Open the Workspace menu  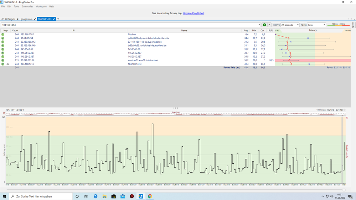(41, 6)
